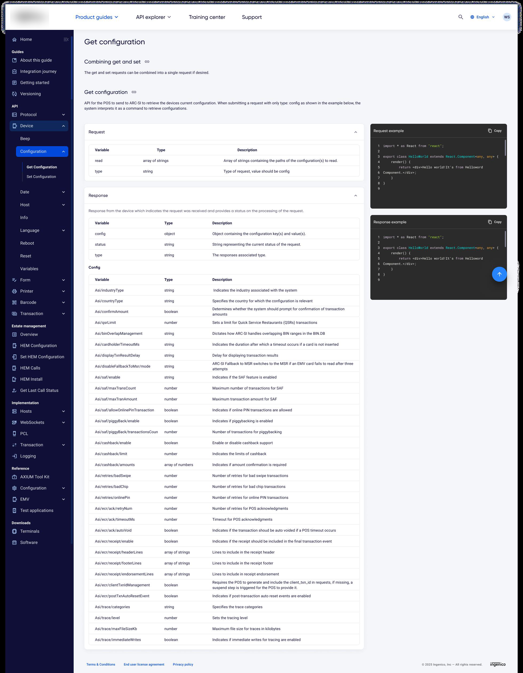Open the search icon in header

(x=461, y=17)
